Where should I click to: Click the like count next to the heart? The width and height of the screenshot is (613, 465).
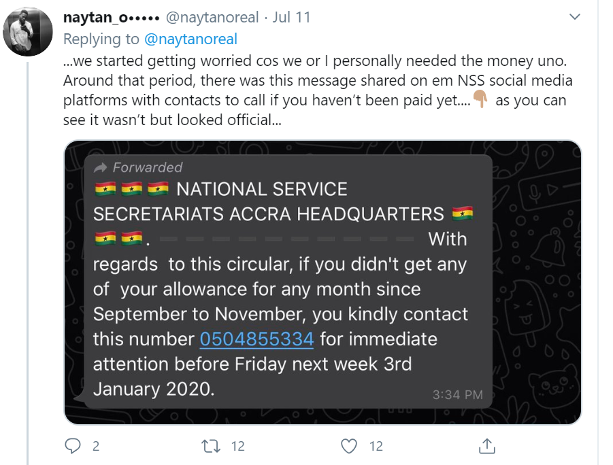[x=376, y=446]
